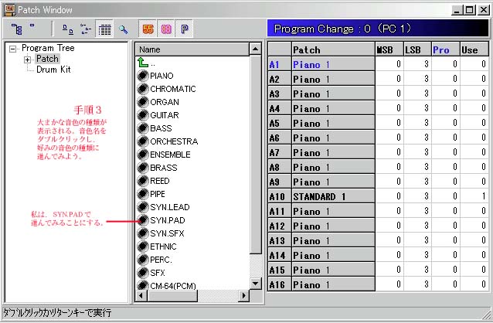Click the up-folder arrow icon in list

click(143, 63)
